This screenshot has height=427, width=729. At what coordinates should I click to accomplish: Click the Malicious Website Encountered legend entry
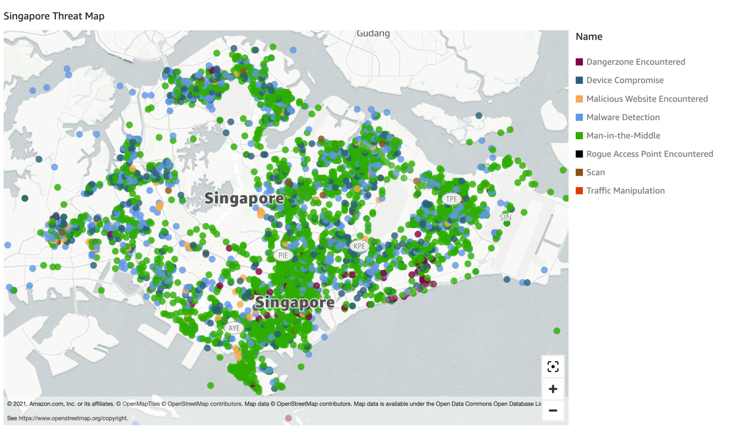coord(642,99)
